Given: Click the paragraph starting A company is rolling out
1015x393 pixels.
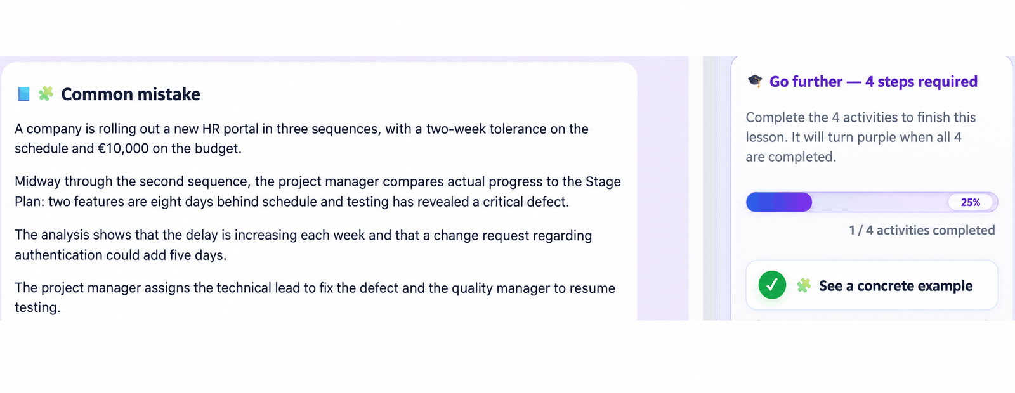Looking at the screenshot, I should 301,138.
